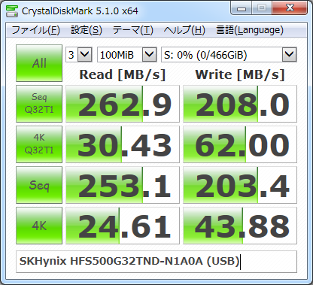
Task: Click the 4K Q32T1 write result 62.00
Action: click(x=240, y=144)
